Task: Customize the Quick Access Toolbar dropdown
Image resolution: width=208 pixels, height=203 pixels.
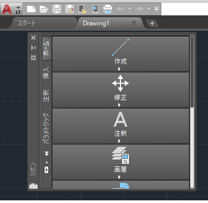Action: pyautogui.click(x=157, y=8)
